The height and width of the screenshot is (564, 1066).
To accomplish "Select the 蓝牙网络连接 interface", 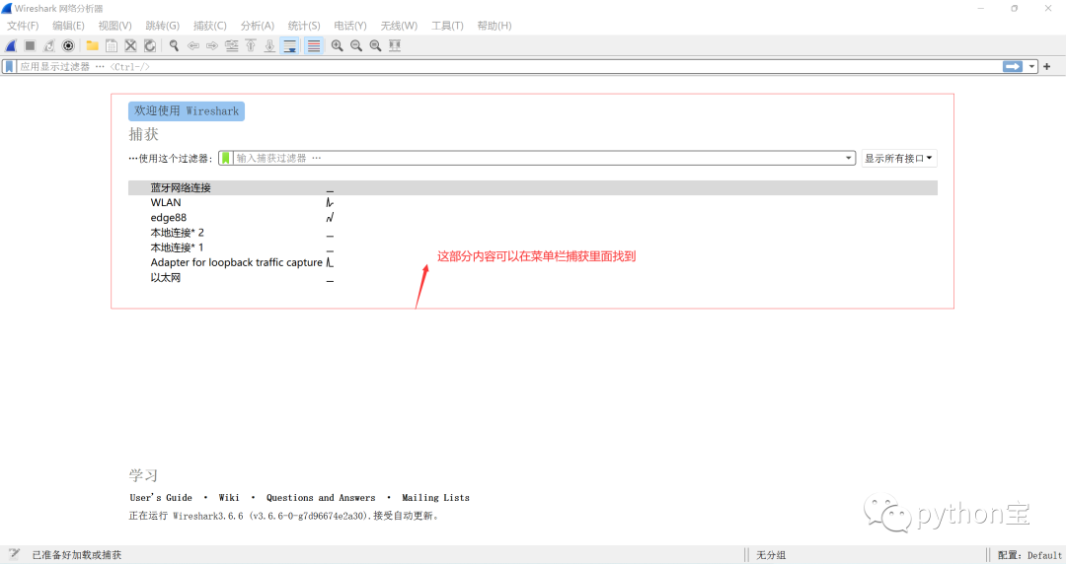I will tap(532, 187).
